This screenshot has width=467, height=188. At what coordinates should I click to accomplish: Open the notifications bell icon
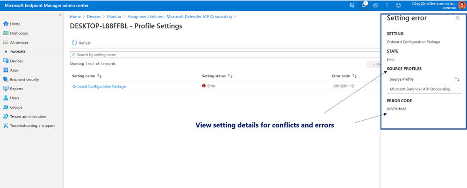click(364, 5)
